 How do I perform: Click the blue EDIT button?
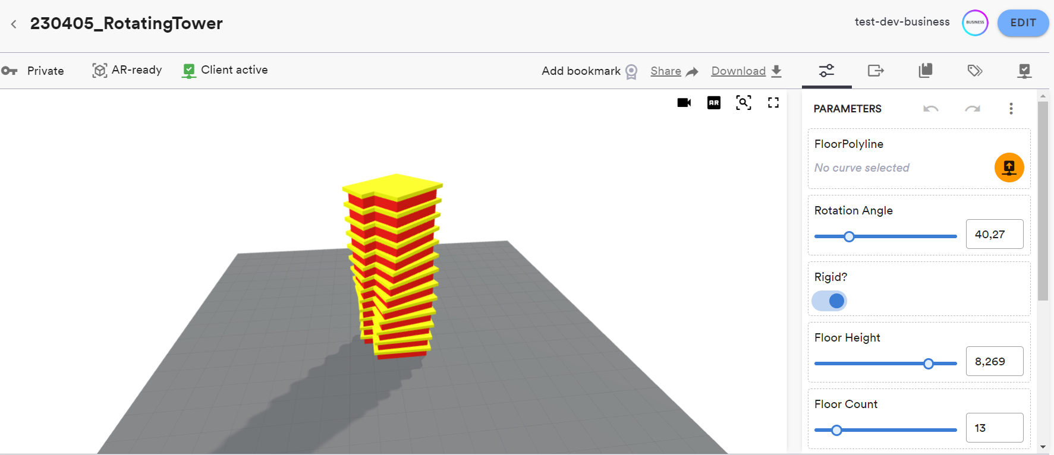click(x=1022, y=23)
